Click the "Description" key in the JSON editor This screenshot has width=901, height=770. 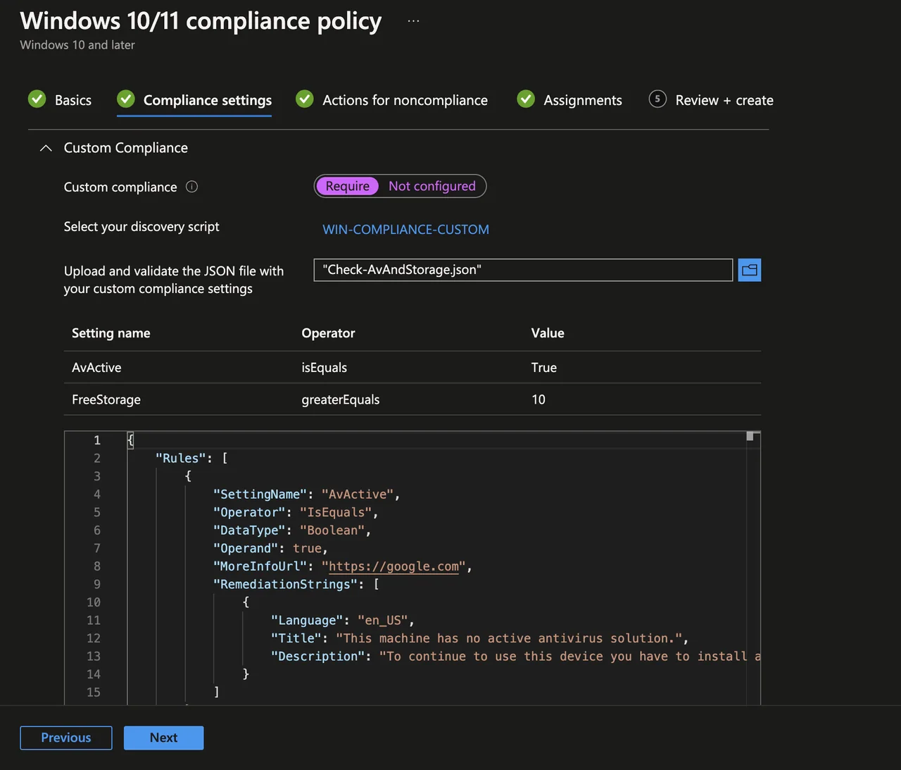[318, 657]
